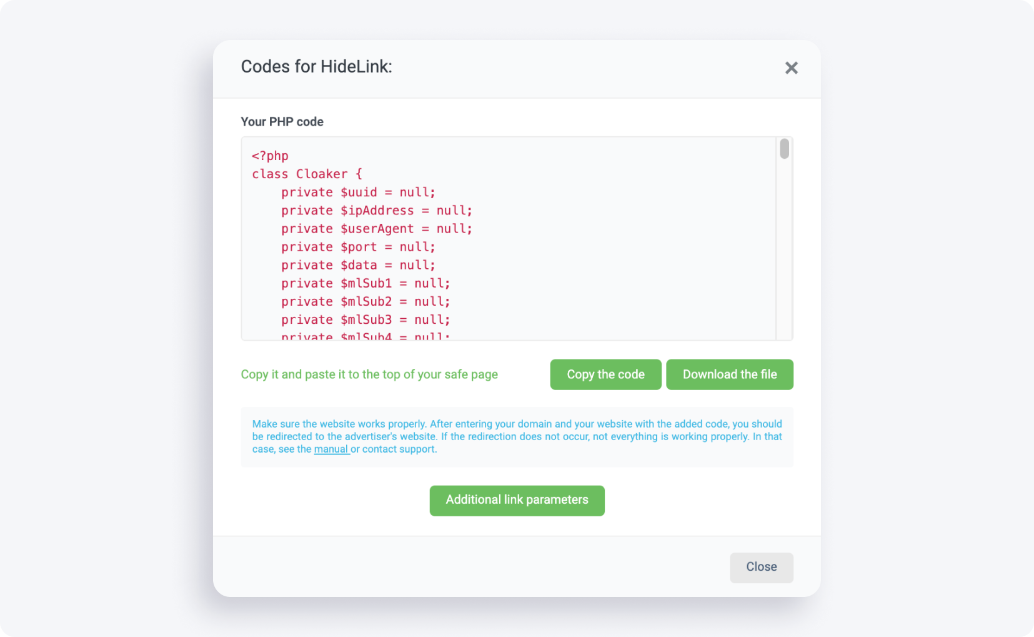Click the green paste instruction text
The width and height of the screenshot is (1034, 637).
[369, 374]
